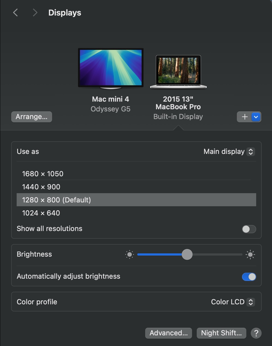Go back using the left chevron

pos(16,13)
